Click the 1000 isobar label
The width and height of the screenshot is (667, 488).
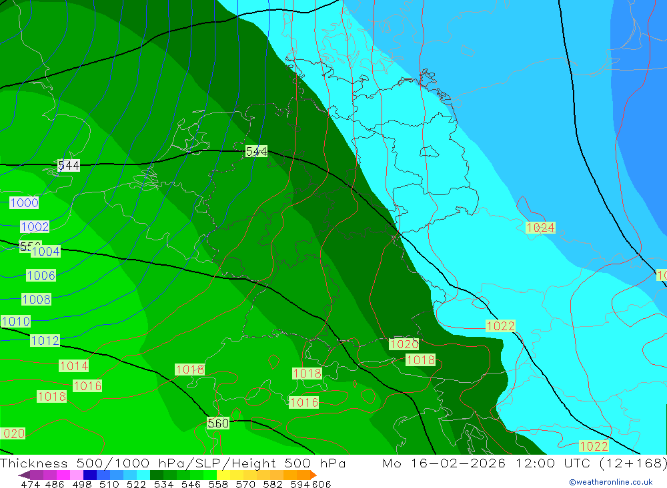pyautogui.click(x=24, y=202)
